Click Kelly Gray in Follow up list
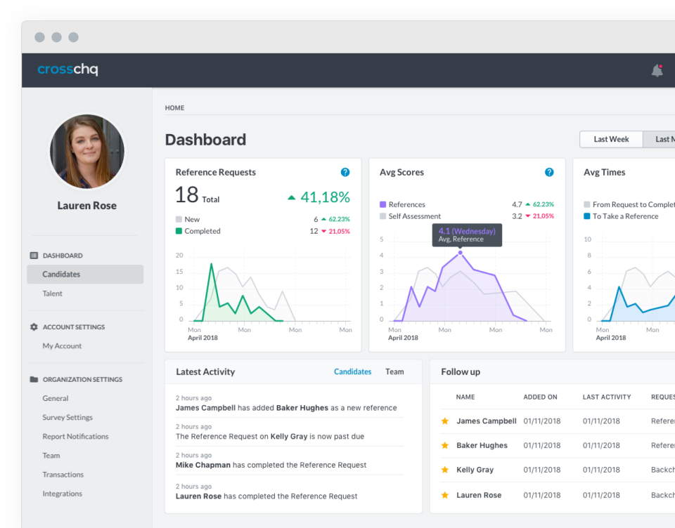675x528 pixels. click(x=475, y=470)
